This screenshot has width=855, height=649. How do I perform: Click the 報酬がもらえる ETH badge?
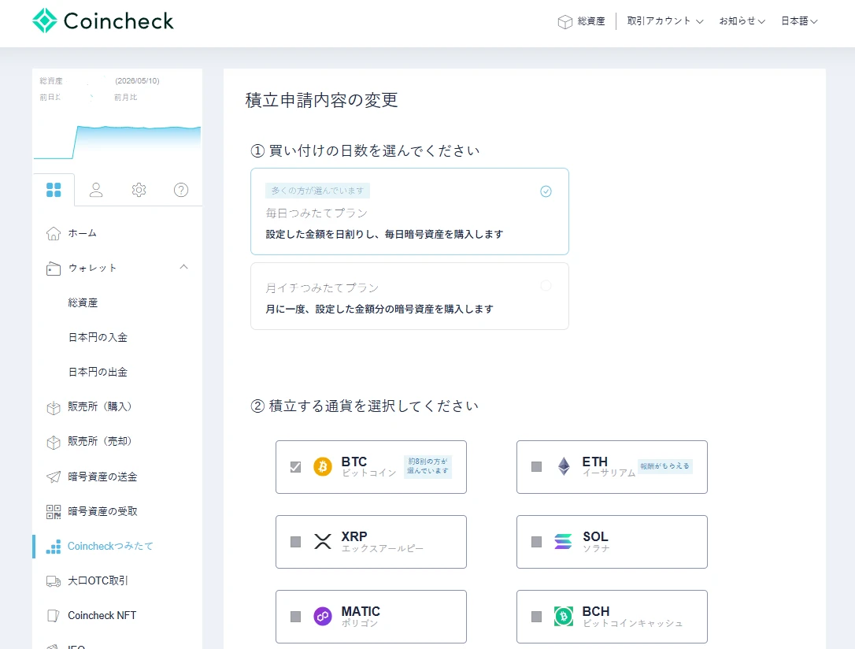tap(665, 465)
